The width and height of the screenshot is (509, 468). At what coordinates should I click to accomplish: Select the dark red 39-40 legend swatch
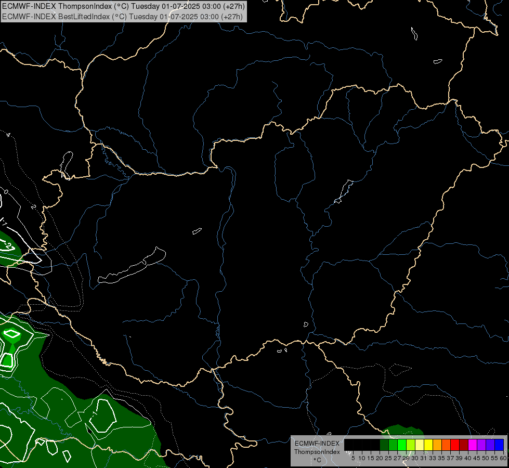pos(464,445)
